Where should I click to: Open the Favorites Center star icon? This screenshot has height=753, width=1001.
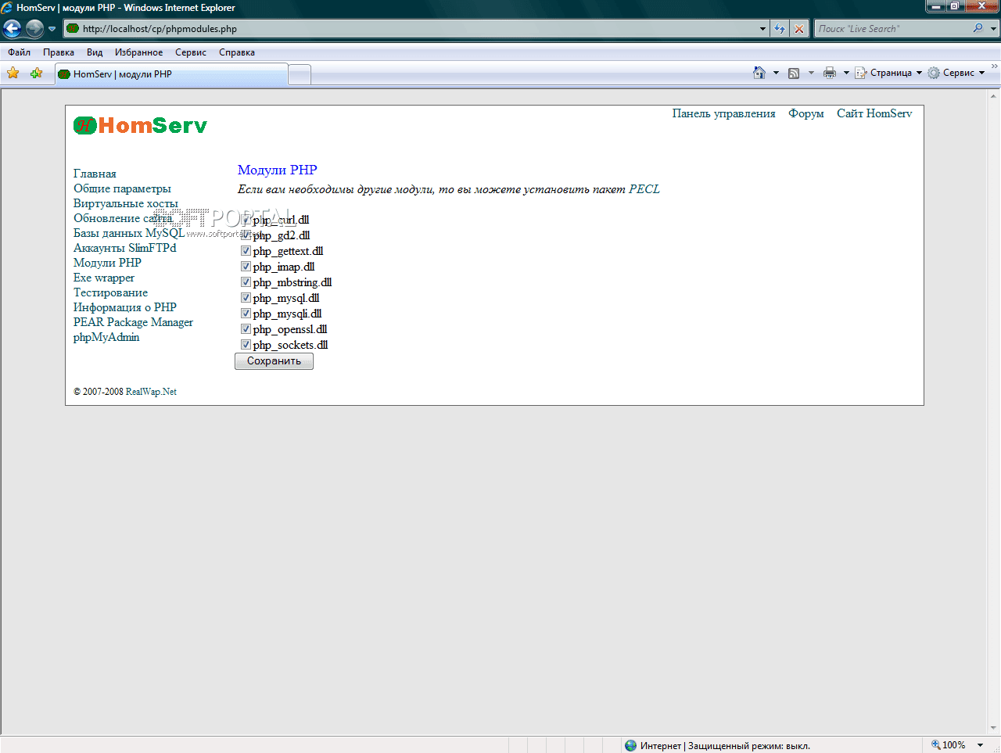click(x=13, y=74)
